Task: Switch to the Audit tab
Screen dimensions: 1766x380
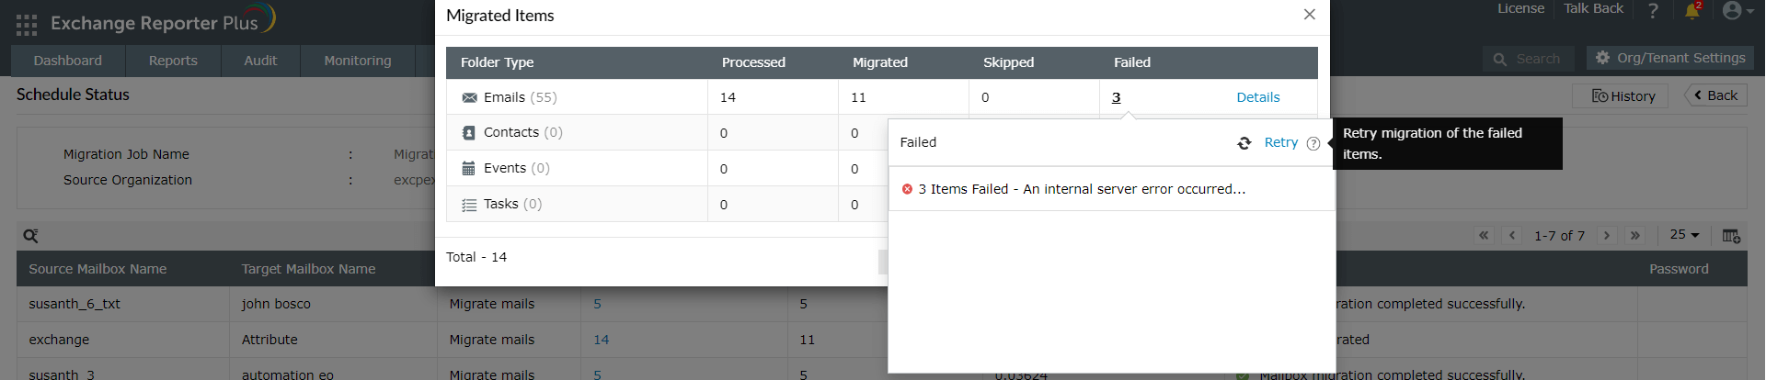Action: (x=260, y=61)
